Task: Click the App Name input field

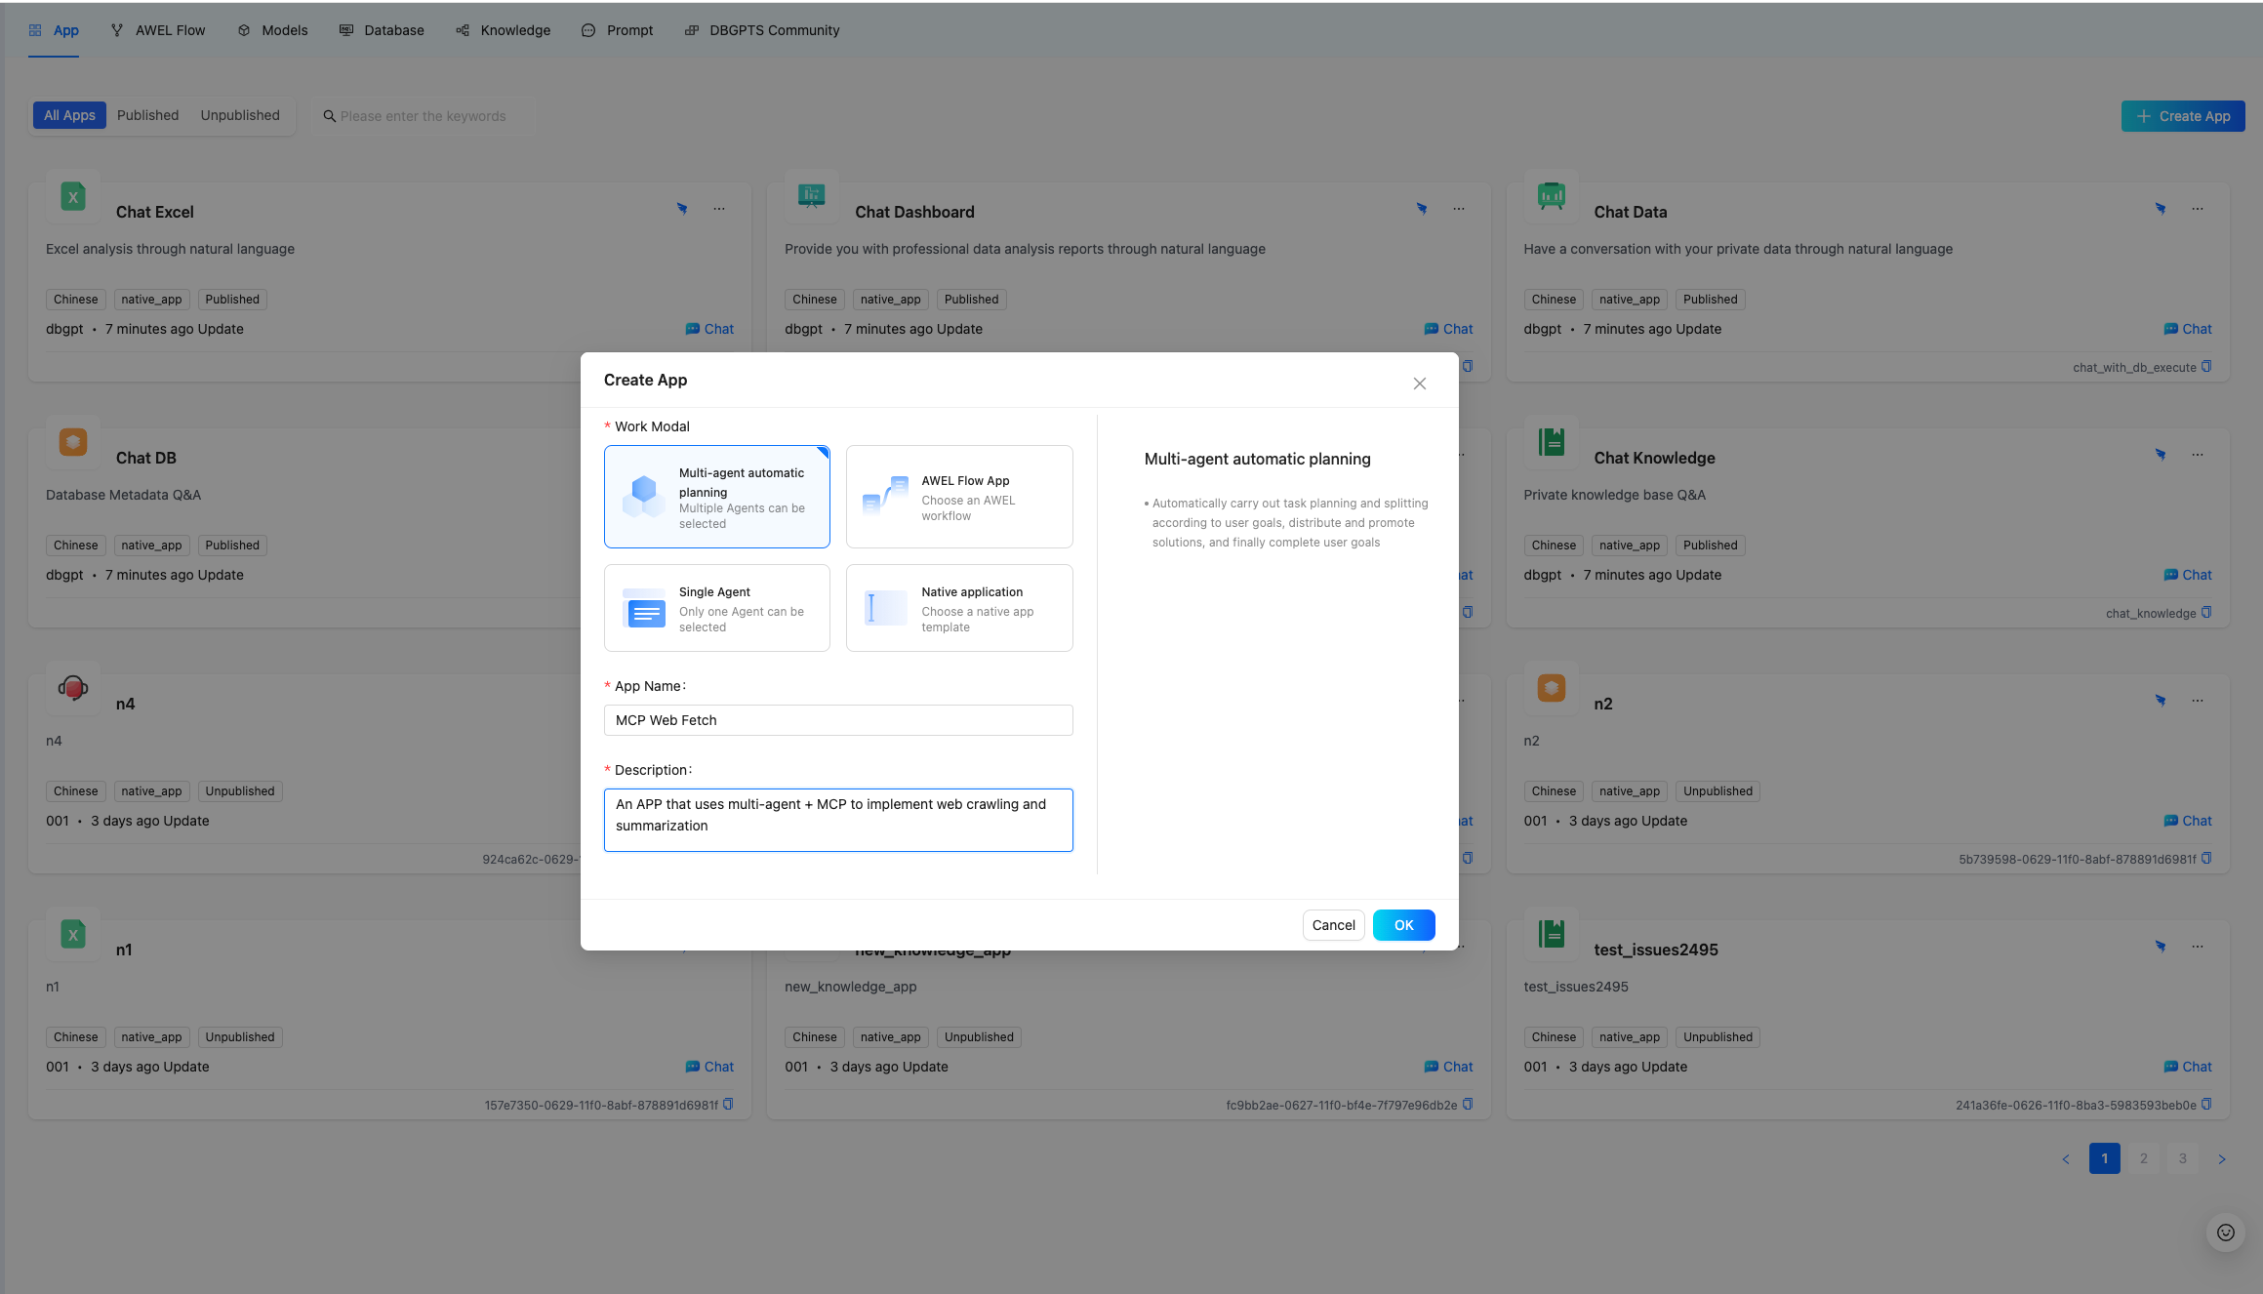Action: 837,719
